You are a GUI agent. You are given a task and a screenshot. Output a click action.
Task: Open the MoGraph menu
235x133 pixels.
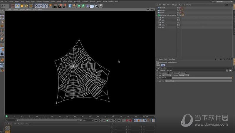(x=77, y=2)
